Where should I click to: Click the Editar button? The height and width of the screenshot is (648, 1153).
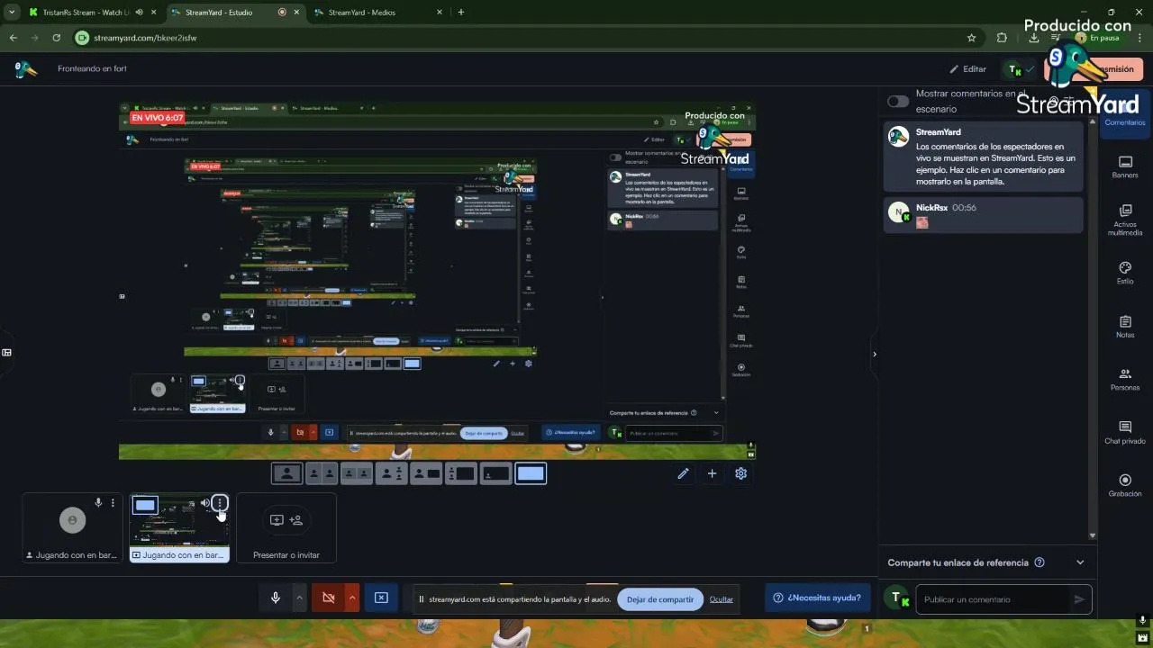[x=968, y=69]
